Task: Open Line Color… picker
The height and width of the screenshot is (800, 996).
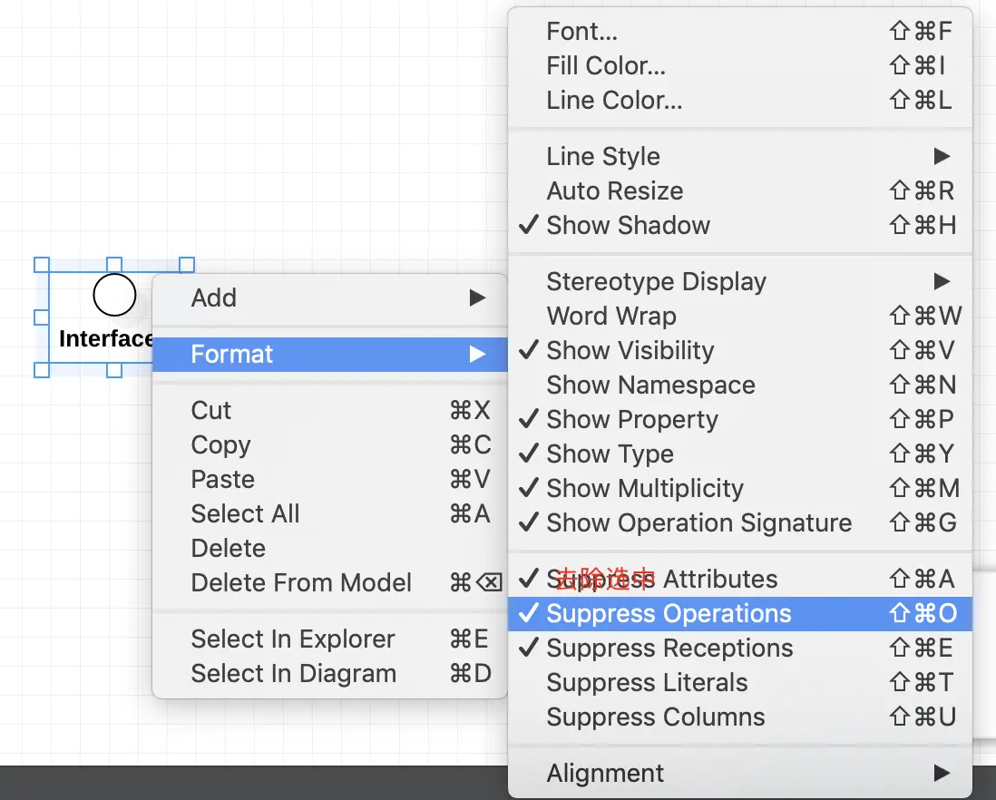Action: (x=614, y=101)
